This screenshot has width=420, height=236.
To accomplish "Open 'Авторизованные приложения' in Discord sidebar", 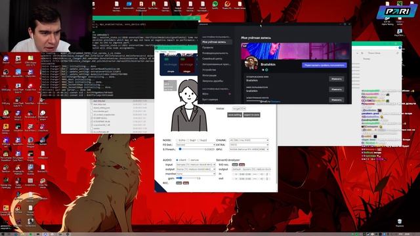I will click(x=216, y=64).
